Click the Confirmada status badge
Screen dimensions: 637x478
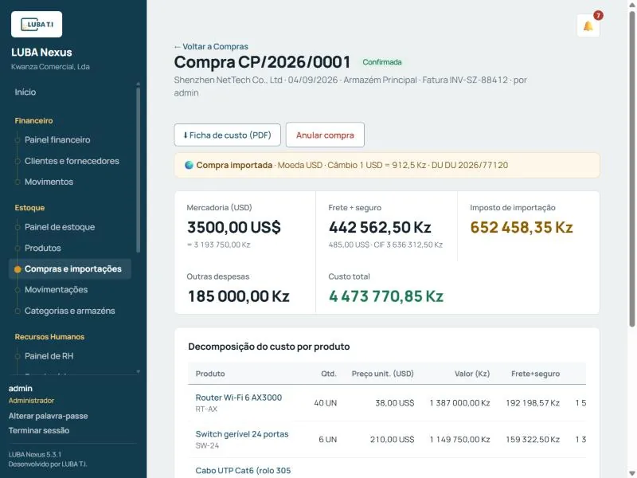click(382, 62)
